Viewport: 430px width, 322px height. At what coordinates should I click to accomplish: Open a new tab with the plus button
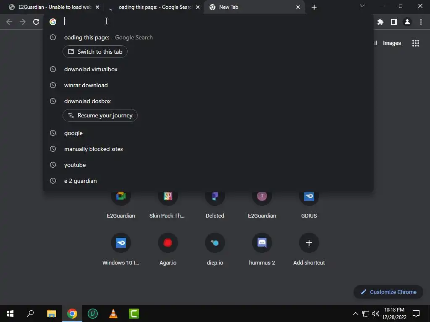point(314,7)
